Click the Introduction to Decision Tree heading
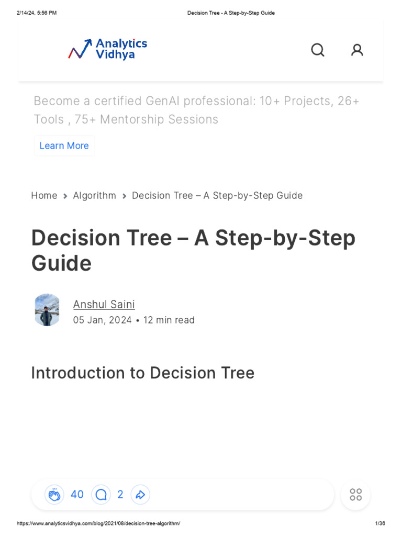Image resolution: width=402 pixels, height=536 pixels. pos(142,373)
